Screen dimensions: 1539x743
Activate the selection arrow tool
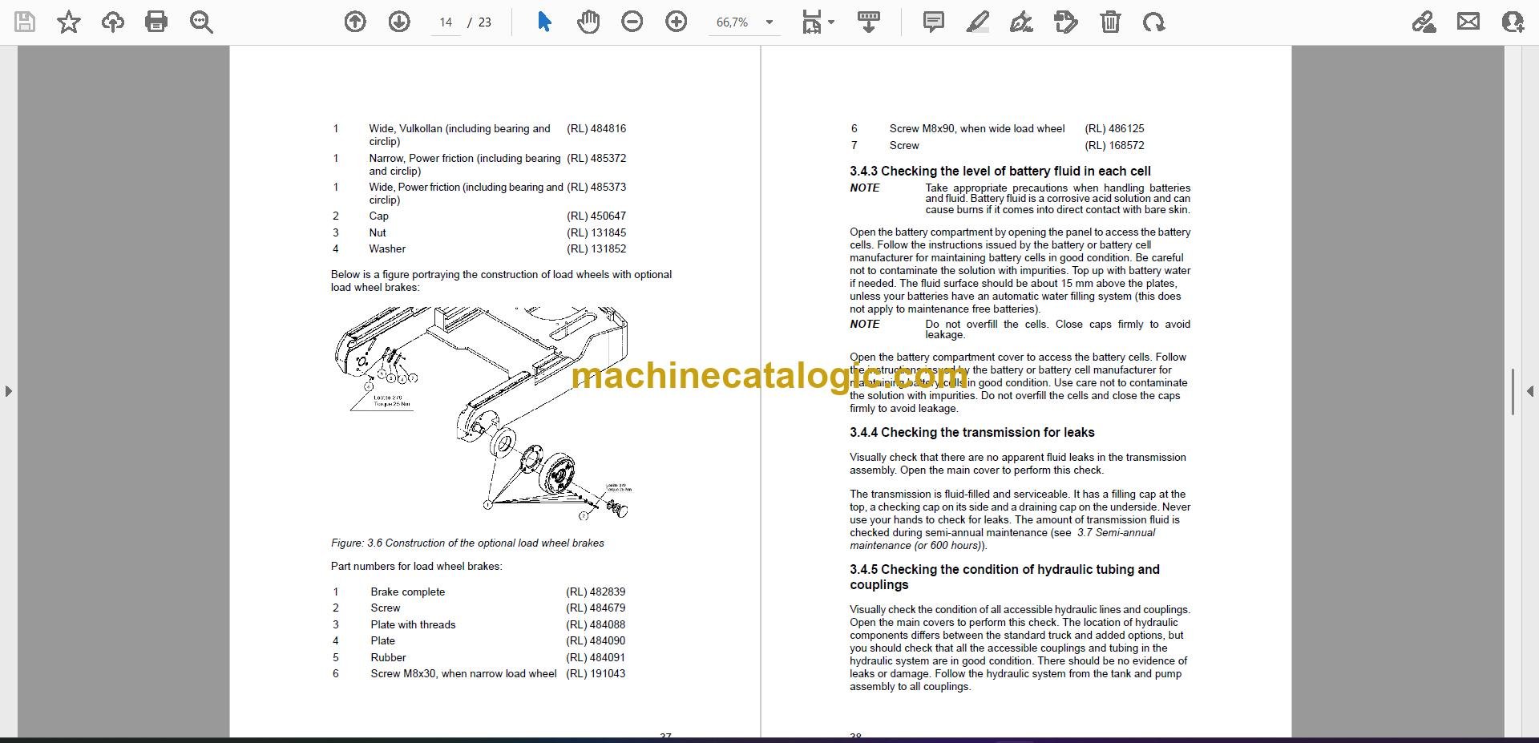click(x=544, y=22)
